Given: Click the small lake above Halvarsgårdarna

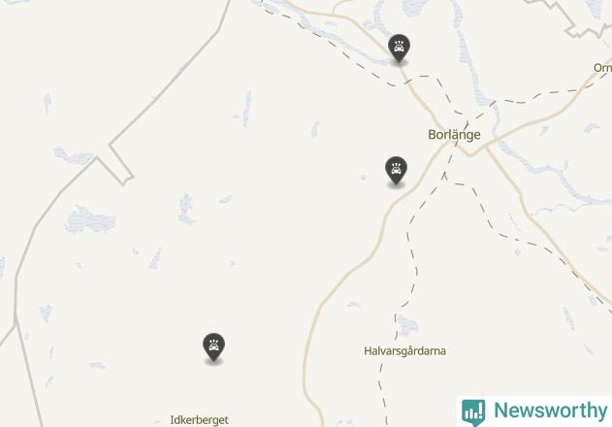Looking at the screenshot, I should click(x=406, y=325).
